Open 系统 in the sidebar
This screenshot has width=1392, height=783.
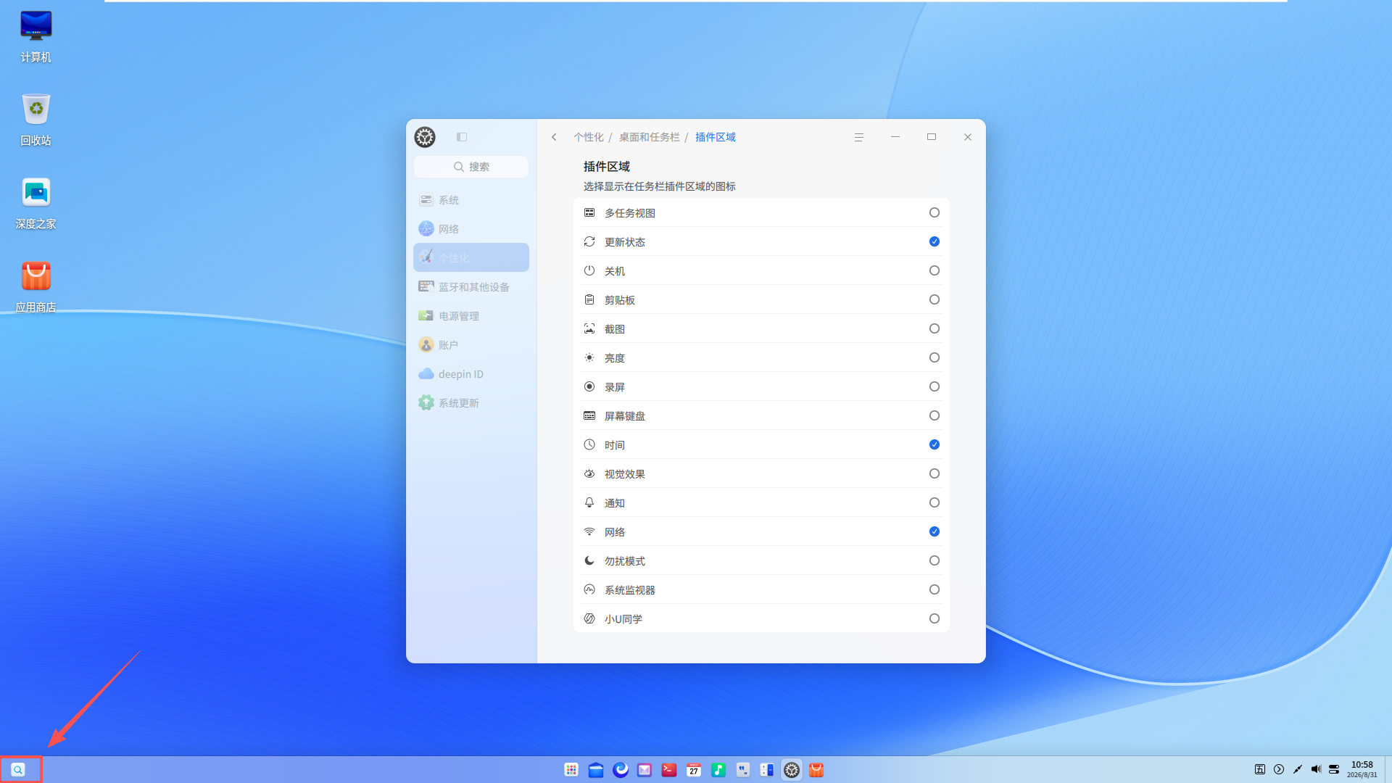coord(471,200)
